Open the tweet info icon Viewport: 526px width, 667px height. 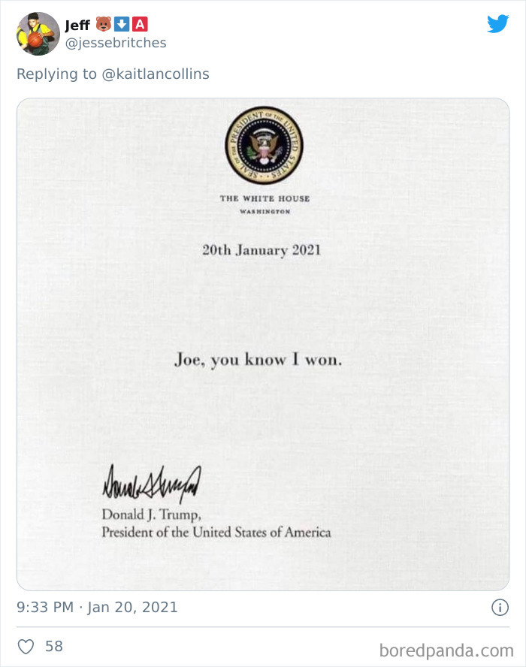[500, 607]
